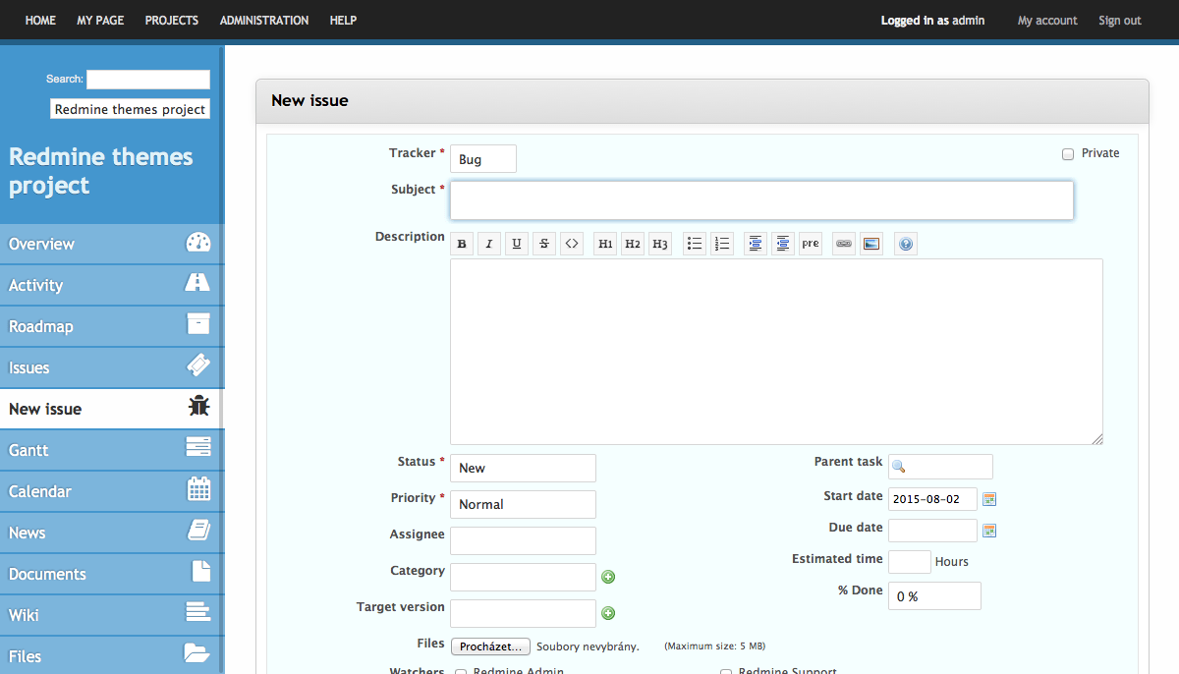Click the "Soubory nevybrány." file status text
Screen dimensions: 1179x674
click(588, 646)
